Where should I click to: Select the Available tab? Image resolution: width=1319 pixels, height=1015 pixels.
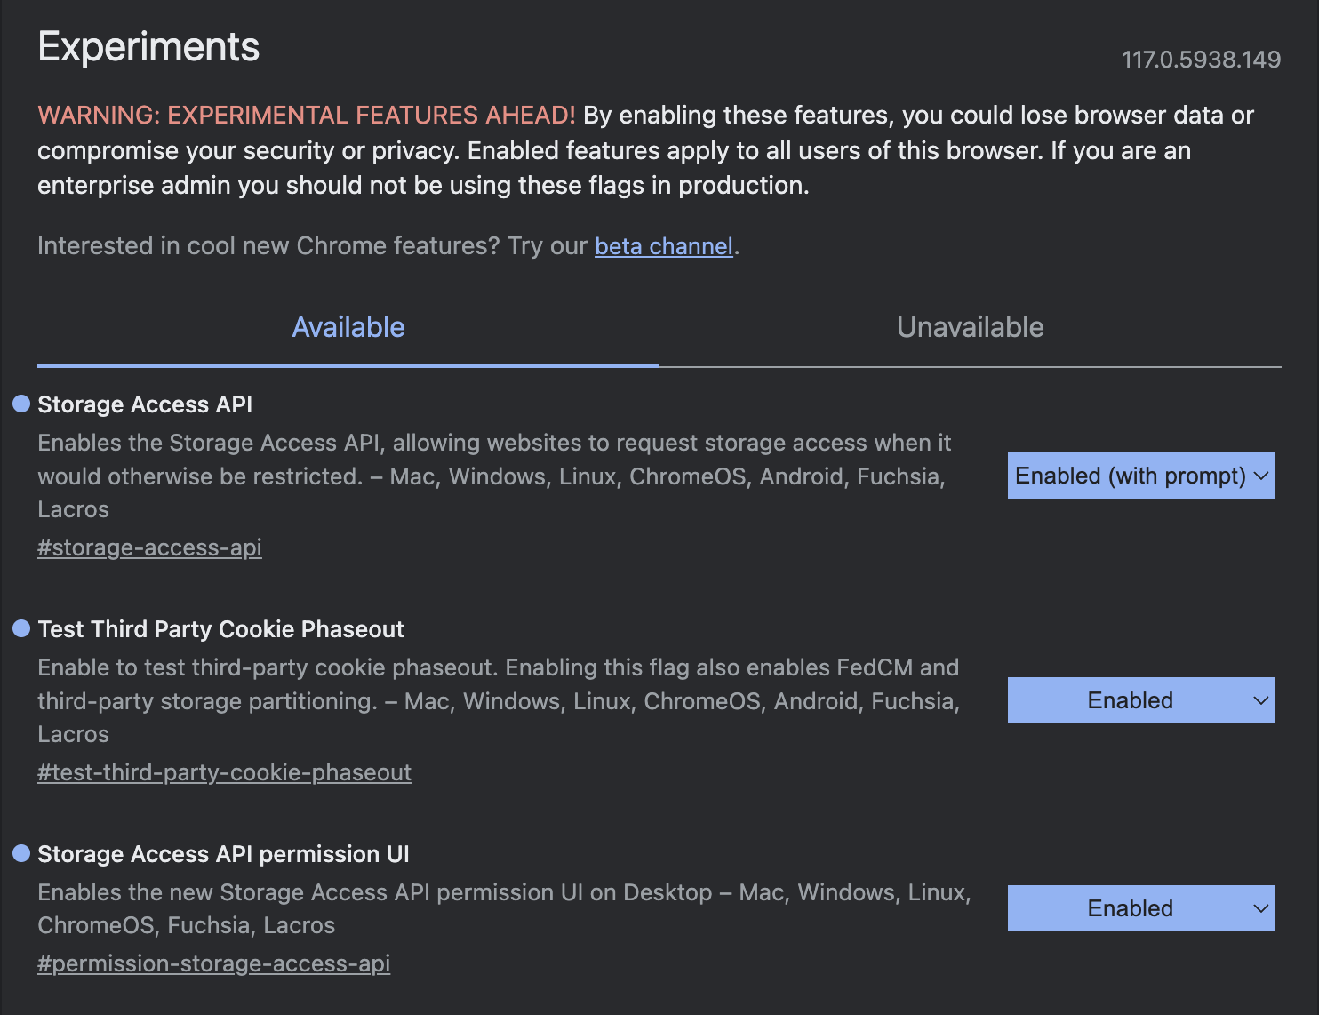[348, 327]
